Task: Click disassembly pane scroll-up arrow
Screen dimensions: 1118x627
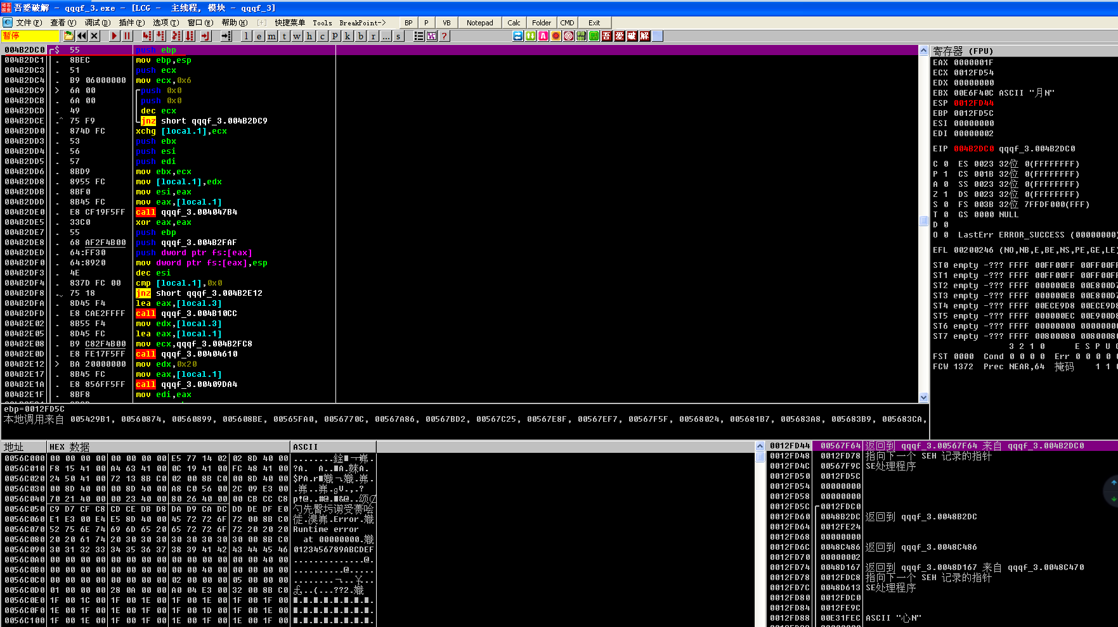Action: [x=923, y=50]
